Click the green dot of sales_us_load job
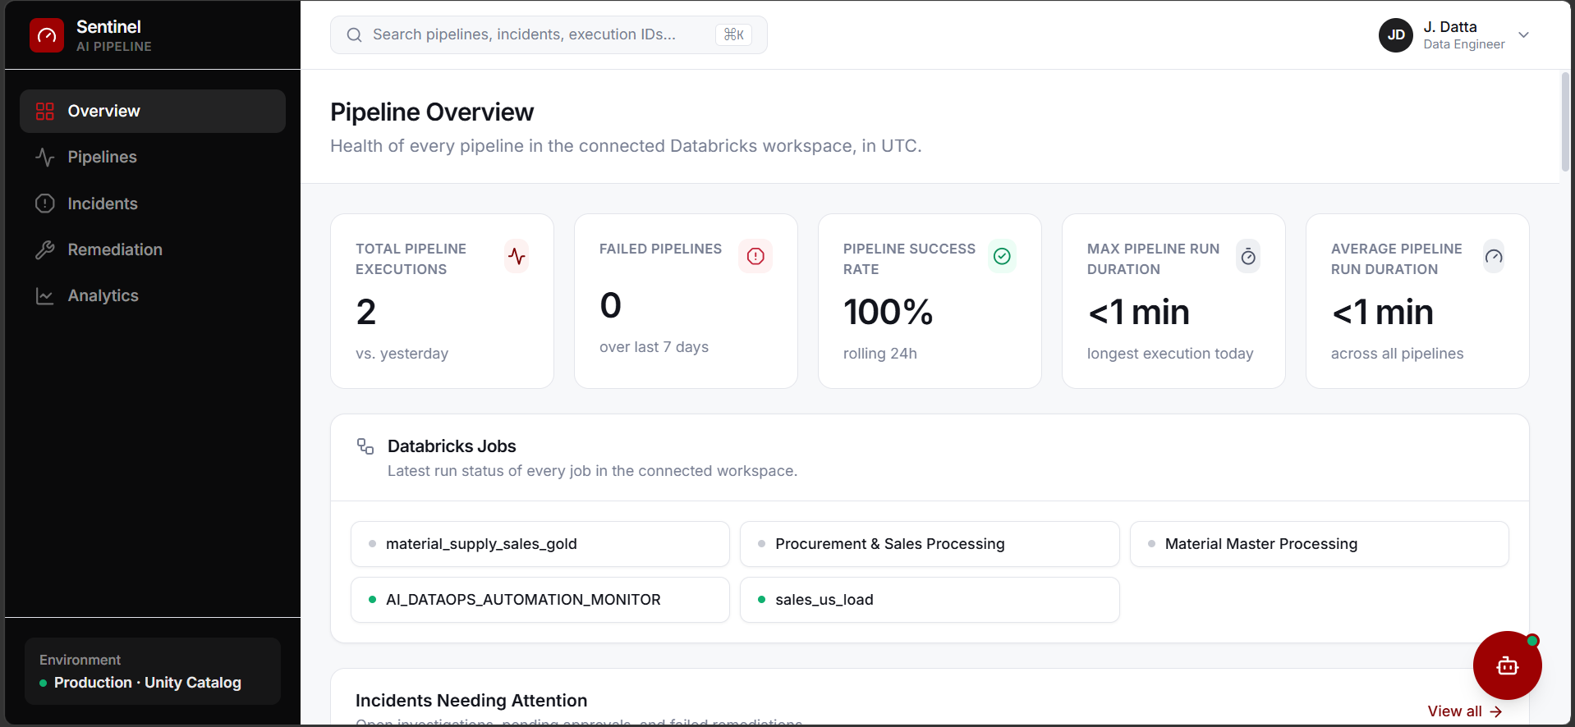The width and height of the screenshot is (1575, 727). click(761, 600)
